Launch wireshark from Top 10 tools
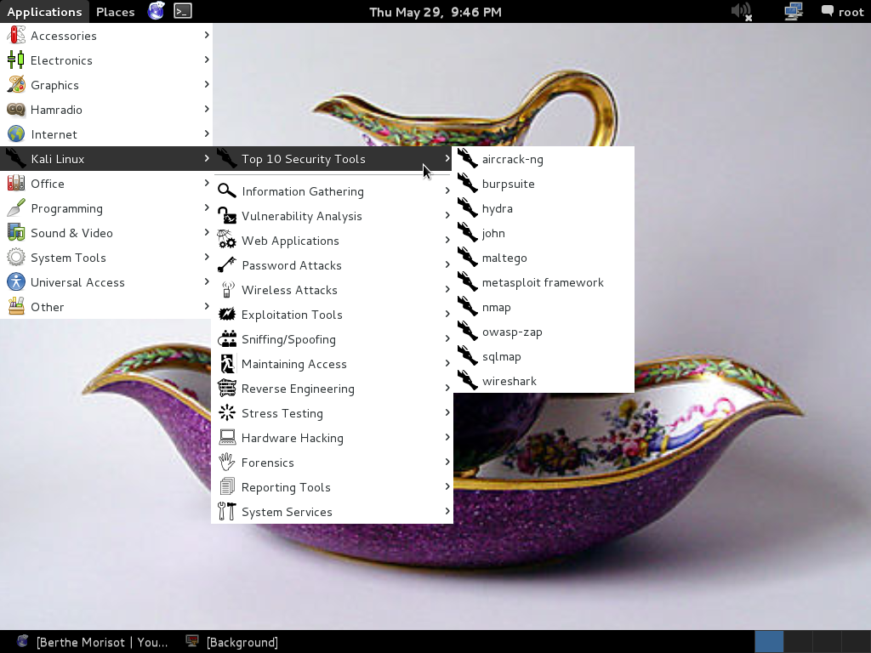Screen dimensions: 871x653 click(x=509, y=381)
